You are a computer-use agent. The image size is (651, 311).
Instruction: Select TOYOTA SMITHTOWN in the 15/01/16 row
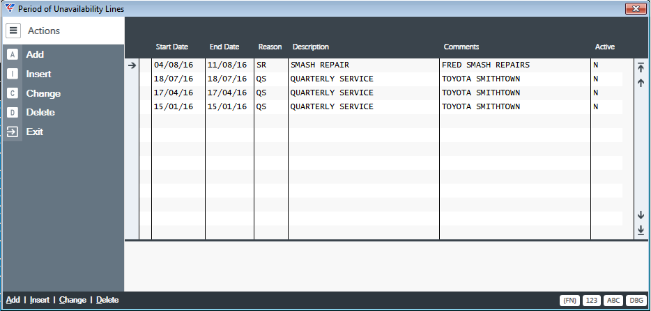(x=481, y=106)
